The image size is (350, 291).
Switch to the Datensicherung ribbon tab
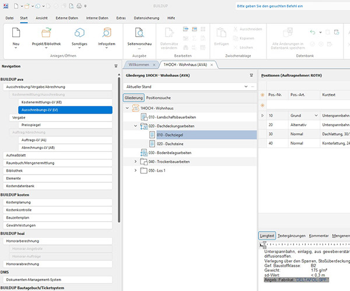pos(146,18)
